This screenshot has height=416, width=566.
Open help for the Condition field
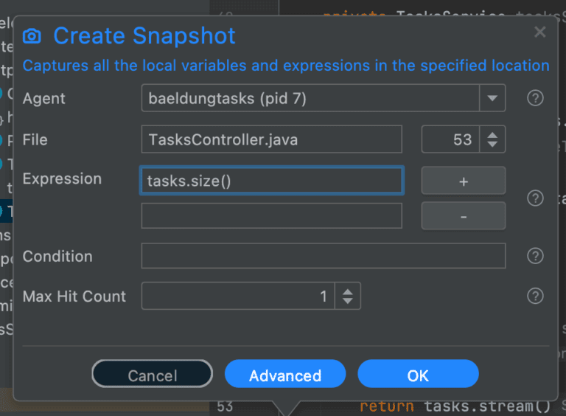[x=536, y=256]
